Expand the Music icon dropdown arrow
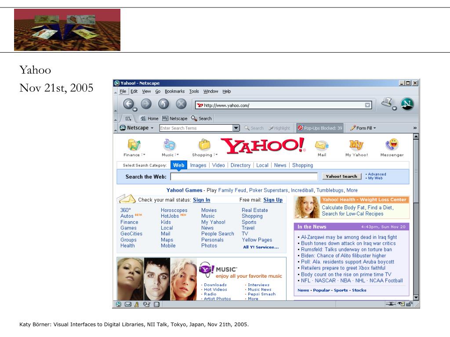 177,155
